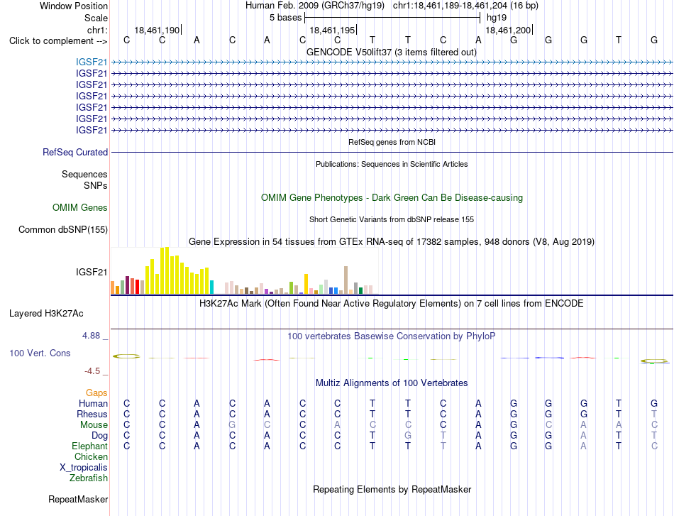Click 'RefSeq genes from NCBI' track title

tap(392, 142)
